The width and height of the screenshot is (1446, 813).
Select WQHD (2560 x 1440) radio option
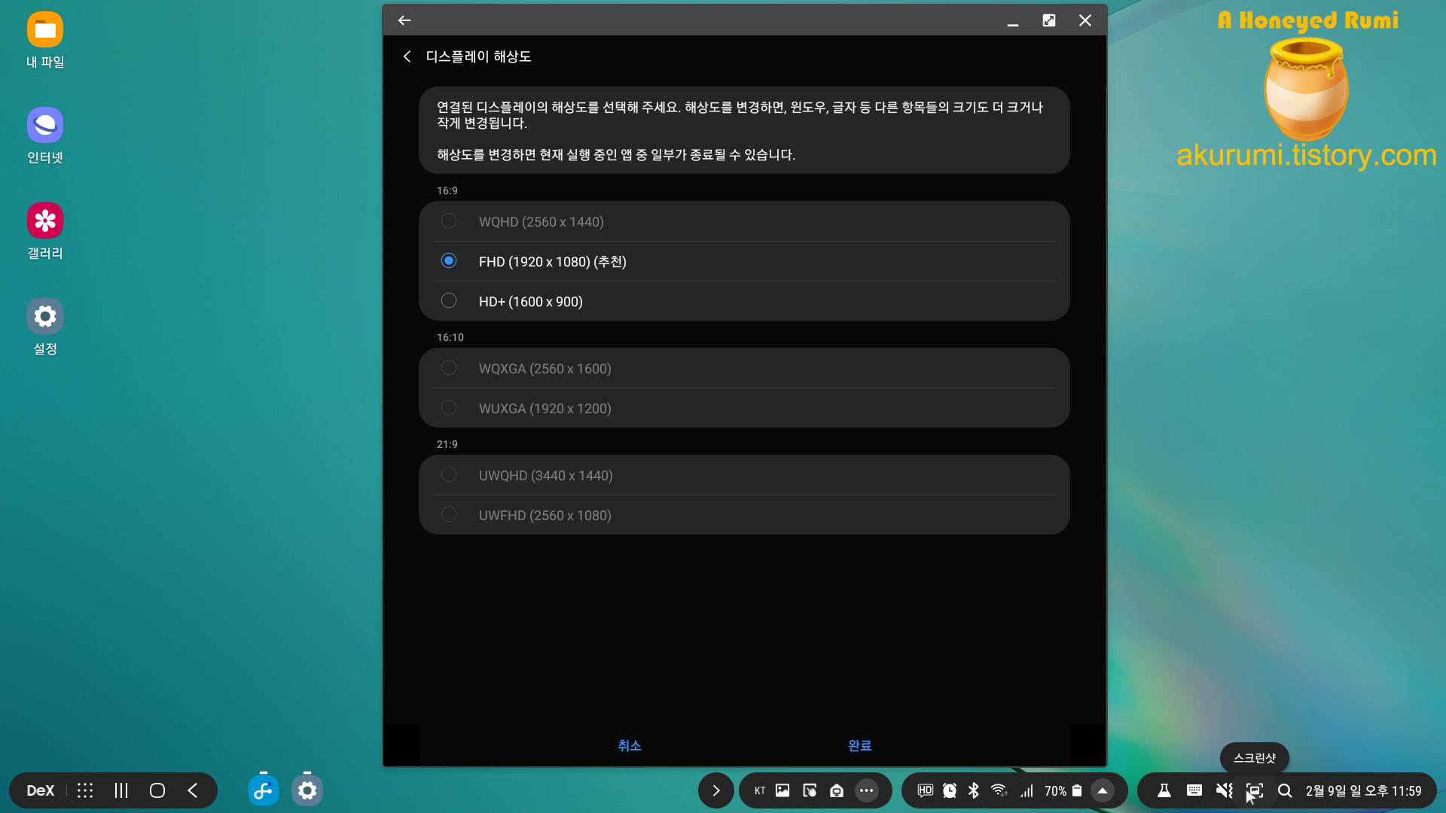point(449,221)
